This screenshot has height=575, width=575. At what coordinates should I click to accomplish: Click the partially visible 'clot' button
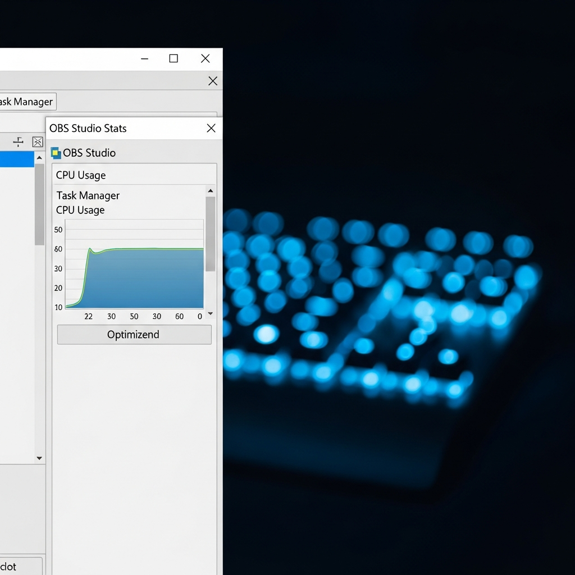pos(21,566)
